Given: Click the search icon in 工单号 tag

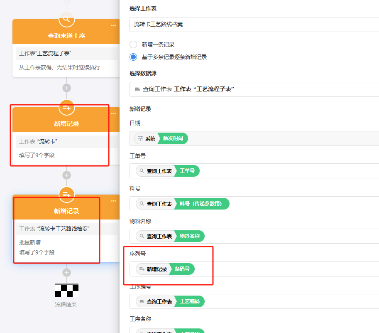Looking at the screenshot, I should click(142, 171).
